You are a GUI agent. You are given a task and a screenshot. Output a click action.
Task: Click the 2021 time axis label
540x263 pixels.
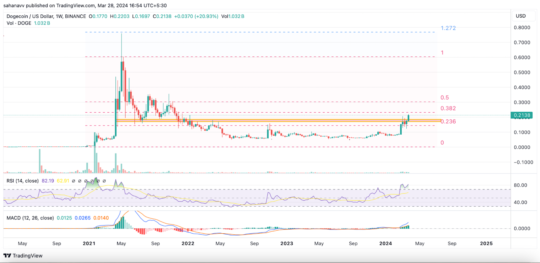coord(89,243)
